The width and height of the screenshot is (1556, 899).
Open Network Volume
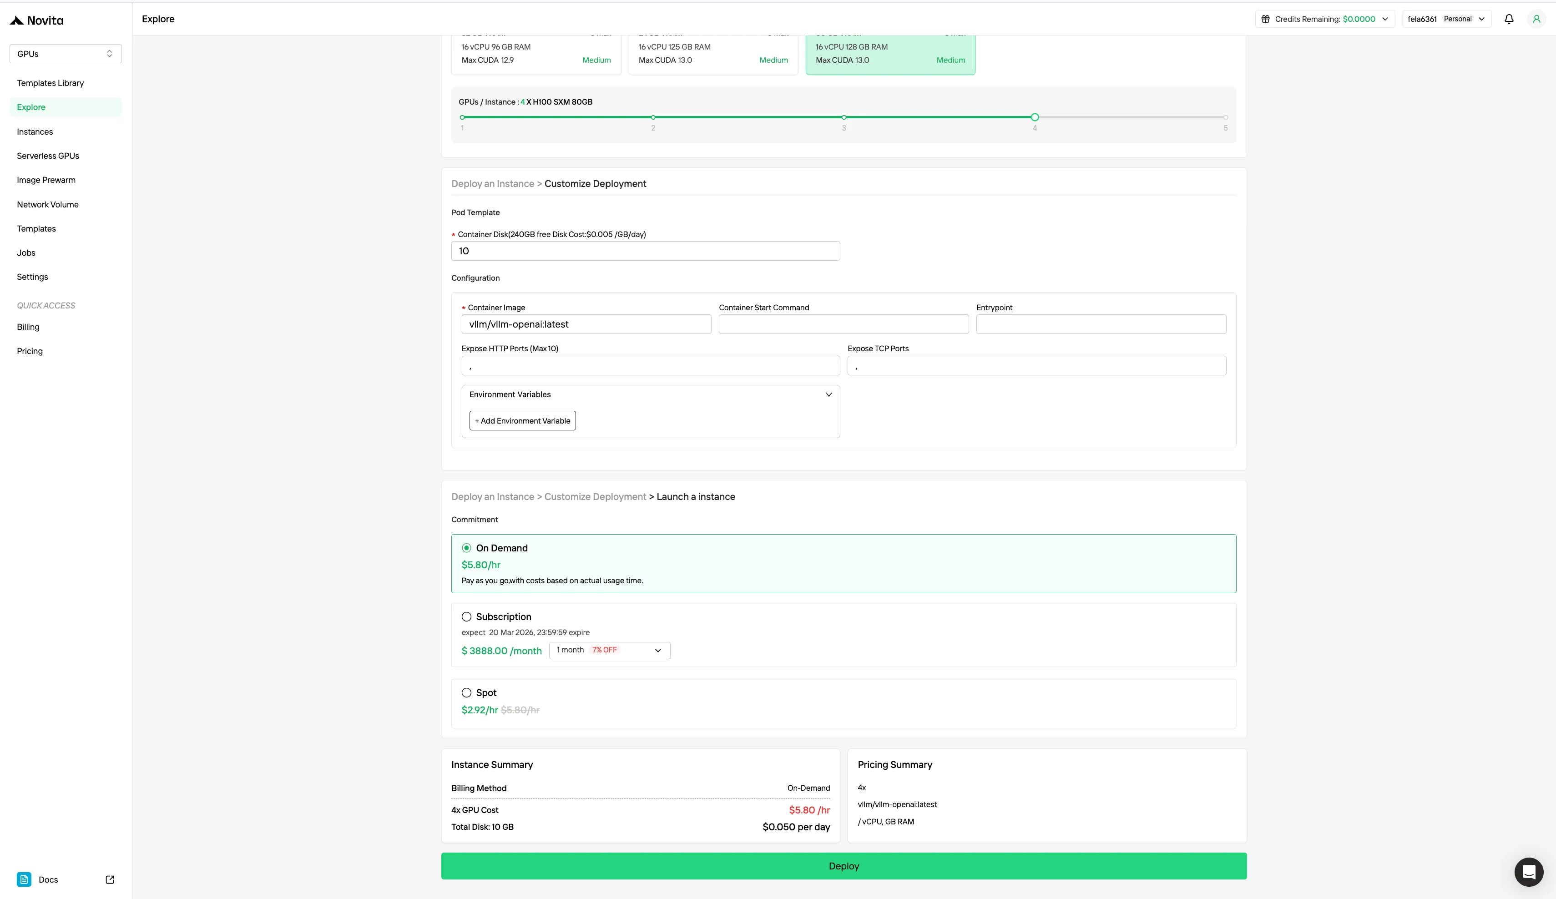pyautogui.click(x=47, y=205)
